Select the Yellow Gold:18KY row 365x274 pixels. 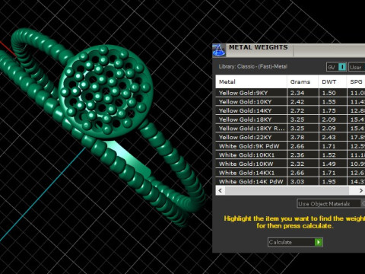(x=290, y=119)
